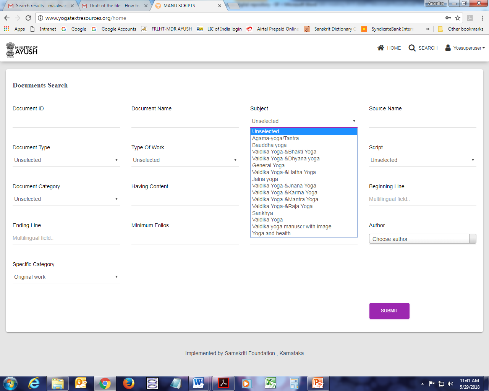Launch Firefox from the taskbar

click(x=129, y=383)
